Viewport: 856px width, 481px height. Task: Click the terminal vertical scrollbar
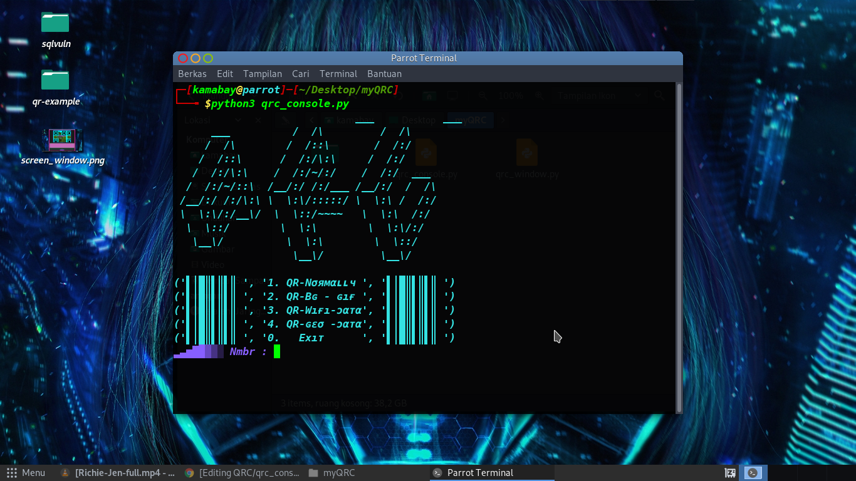pos(679,247)
